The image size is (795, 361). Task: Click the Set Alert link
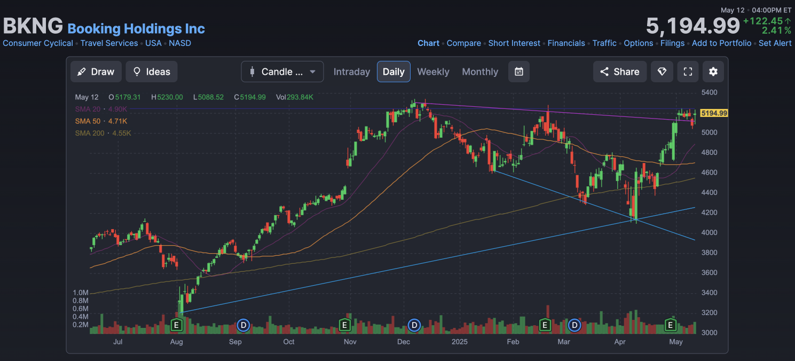(x=775, y=43)
